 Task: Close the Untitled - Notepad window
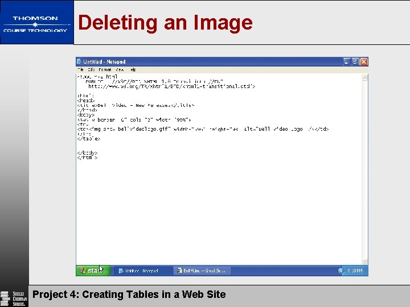364,61
